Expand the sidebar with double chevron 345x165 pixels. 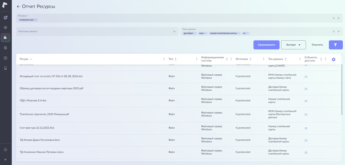coord(5,160)
